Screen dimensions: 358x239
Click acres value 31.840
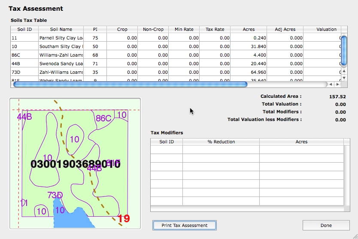[x=258, y=46]
